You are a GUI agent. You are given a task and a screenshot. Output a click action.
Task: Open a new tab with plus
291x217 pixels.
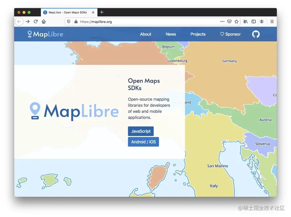pyautogui.click(x=102, y=12)
